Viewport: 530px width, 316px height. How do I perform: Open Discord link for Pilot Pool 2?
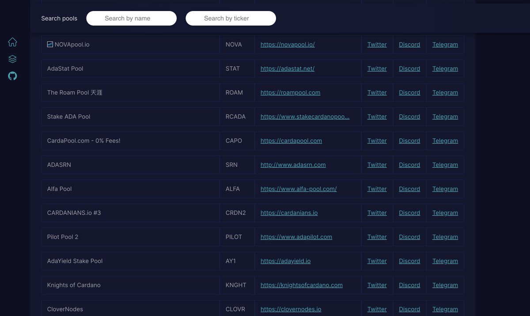(409, 237)
